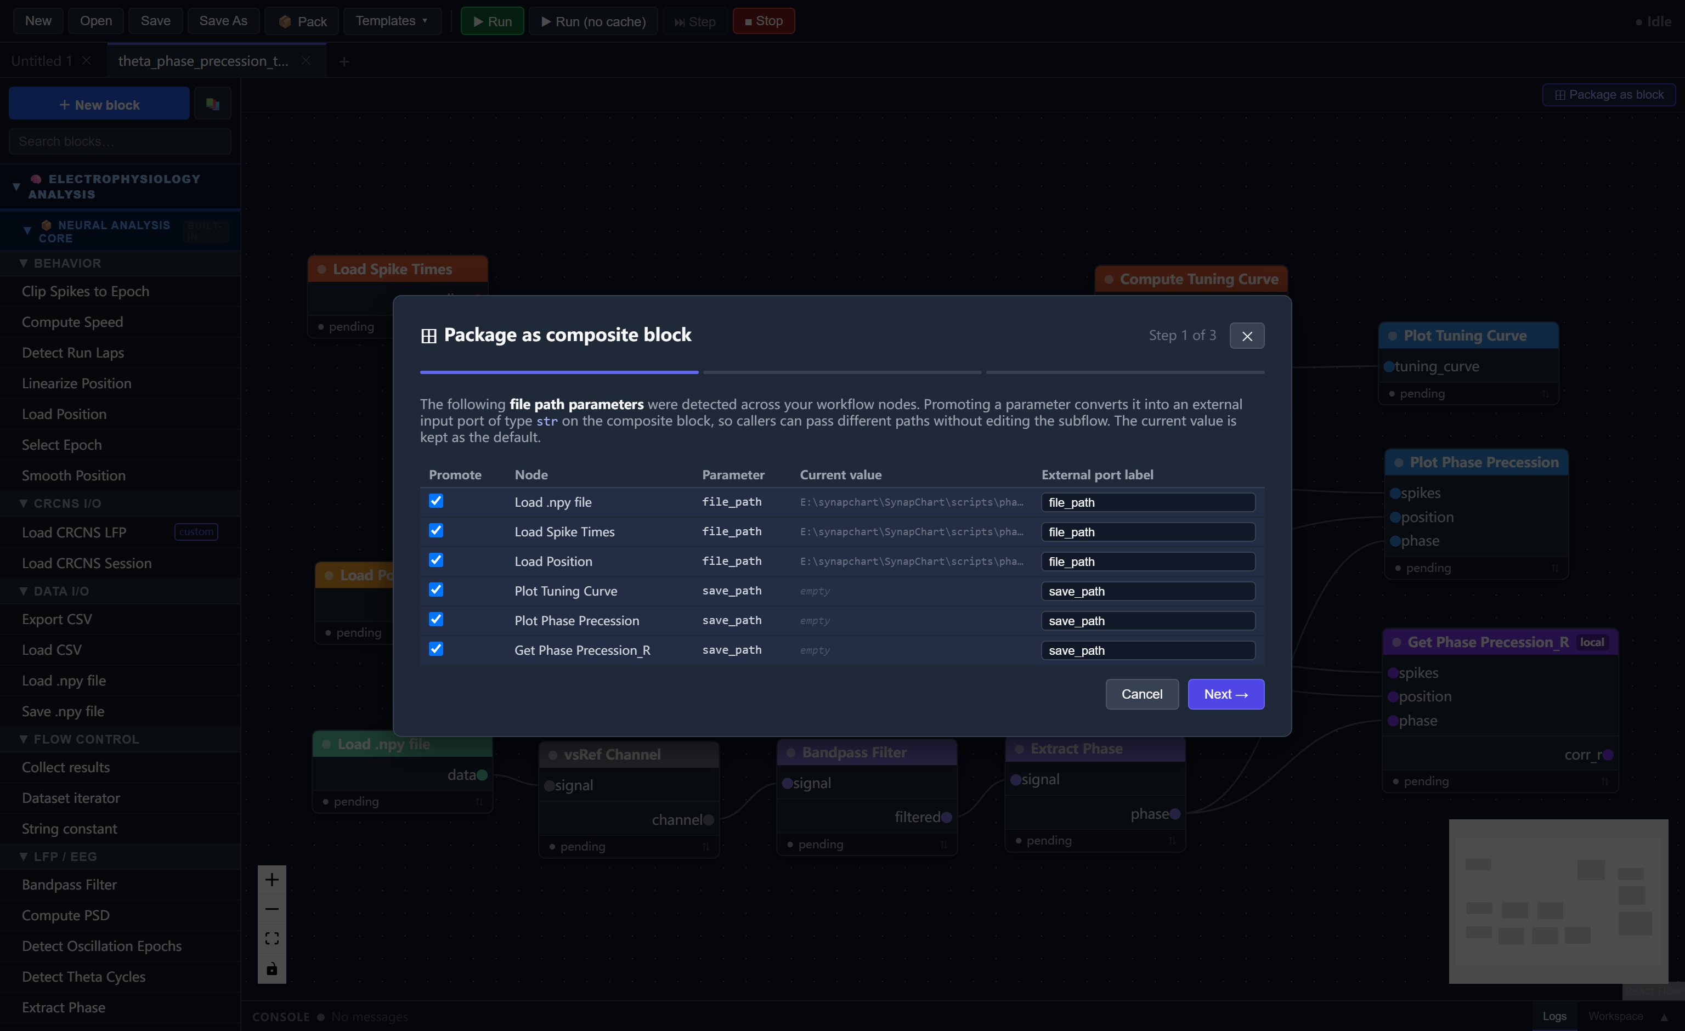Click the Cancel button in the dialog
1685x1031 pixels.
1141,694
